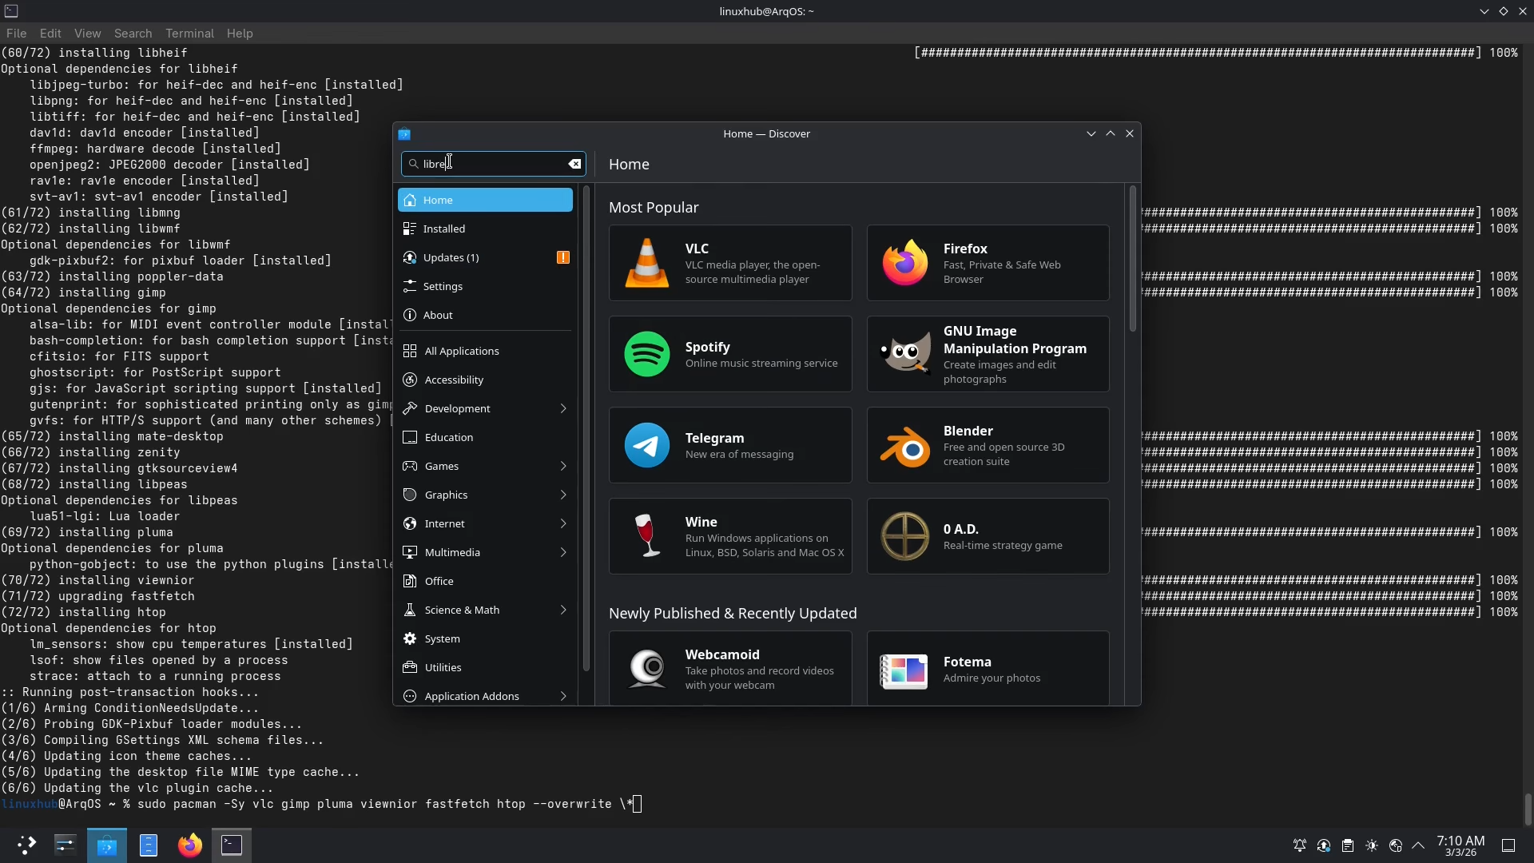Open Firefox from the taskbar

pos(190,845)
